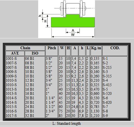Viewport: 134px width, 127px height.
Task: Click pitch value 1 1/2"
Action: coord(50,107)
